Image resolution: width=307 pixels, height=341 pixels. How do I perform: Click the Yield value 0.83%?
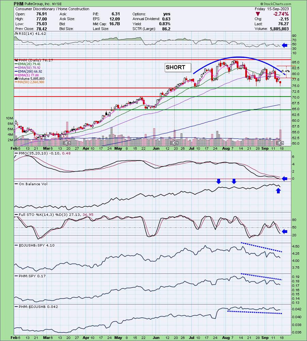coord(165,24)
